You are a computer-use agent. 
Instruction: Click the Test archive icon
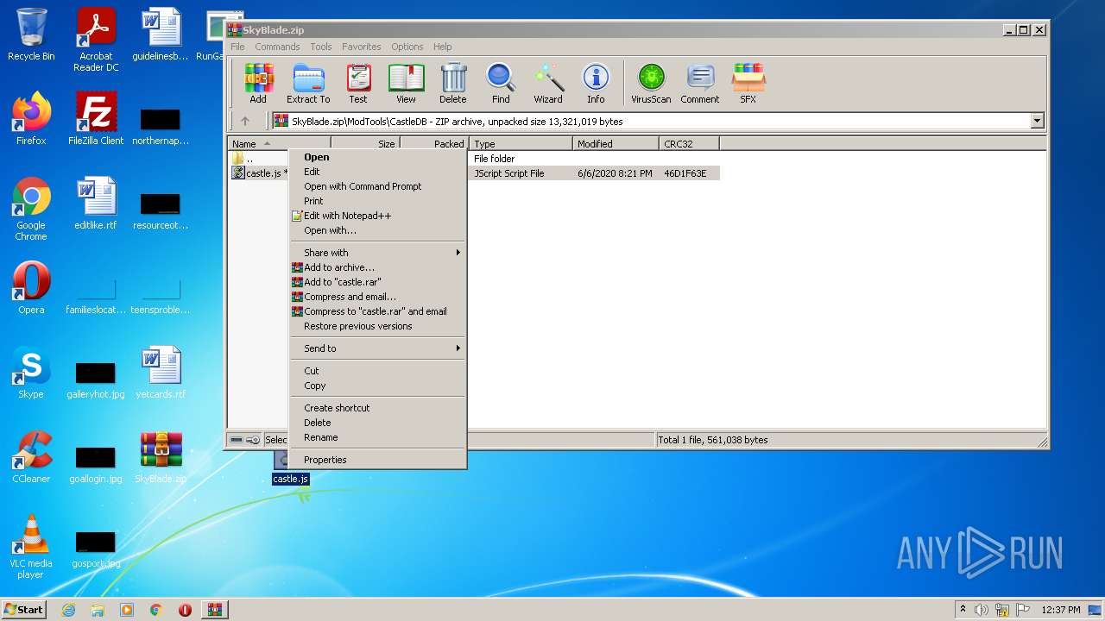pos(358,84)
